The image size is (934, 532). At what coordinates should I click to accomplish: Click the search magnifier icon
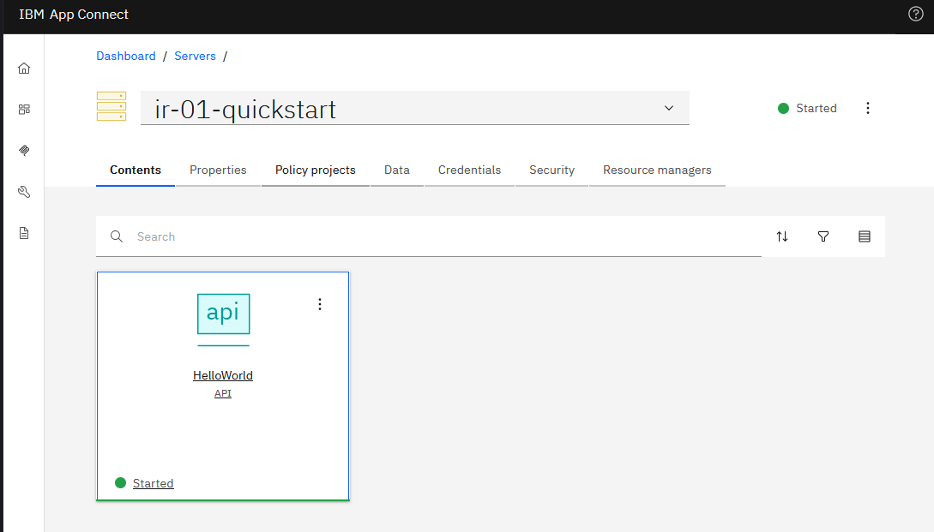pyautogui.click(x=117, y=236)
